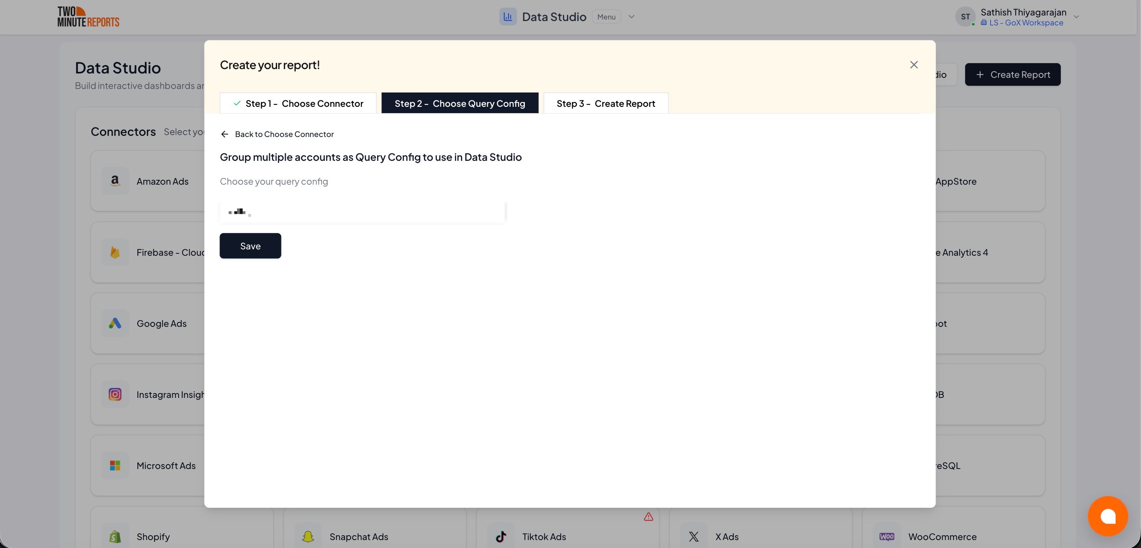Expand the workspace dropdown near Sathish Thiyagarajan
The height and width of the screenshot is (548, 1141).
coord(1076,17)
